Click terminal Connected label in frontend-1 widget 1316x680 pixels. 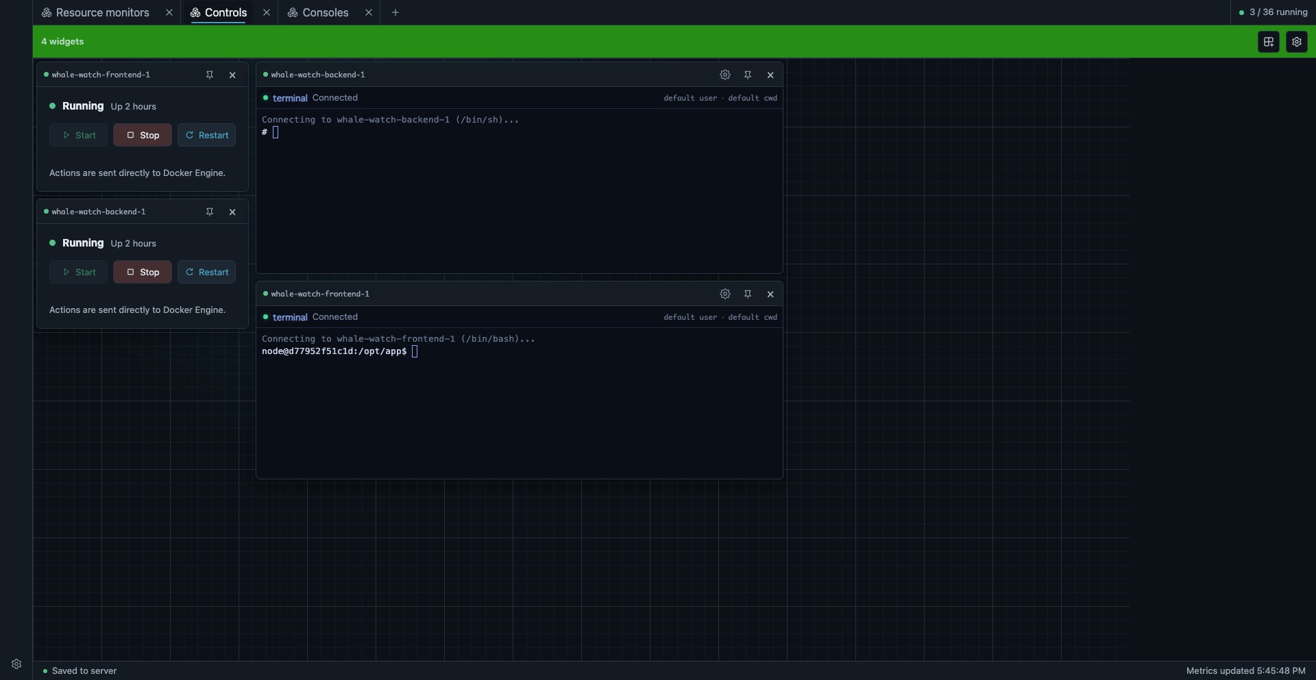310,317
